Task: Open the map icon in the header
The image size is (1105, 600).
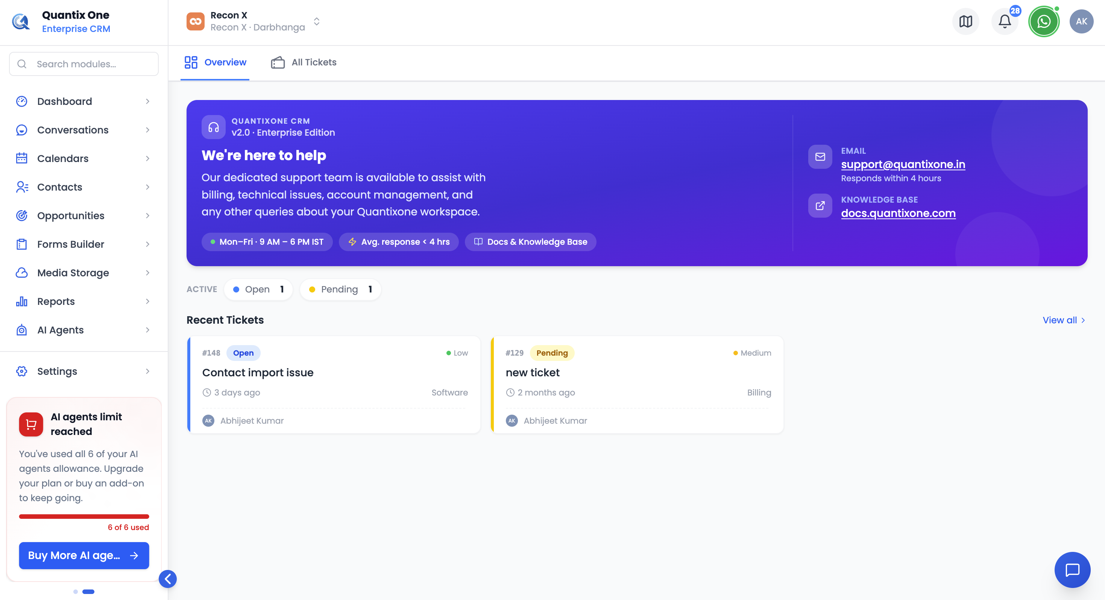Action: (x=965, y=21)
